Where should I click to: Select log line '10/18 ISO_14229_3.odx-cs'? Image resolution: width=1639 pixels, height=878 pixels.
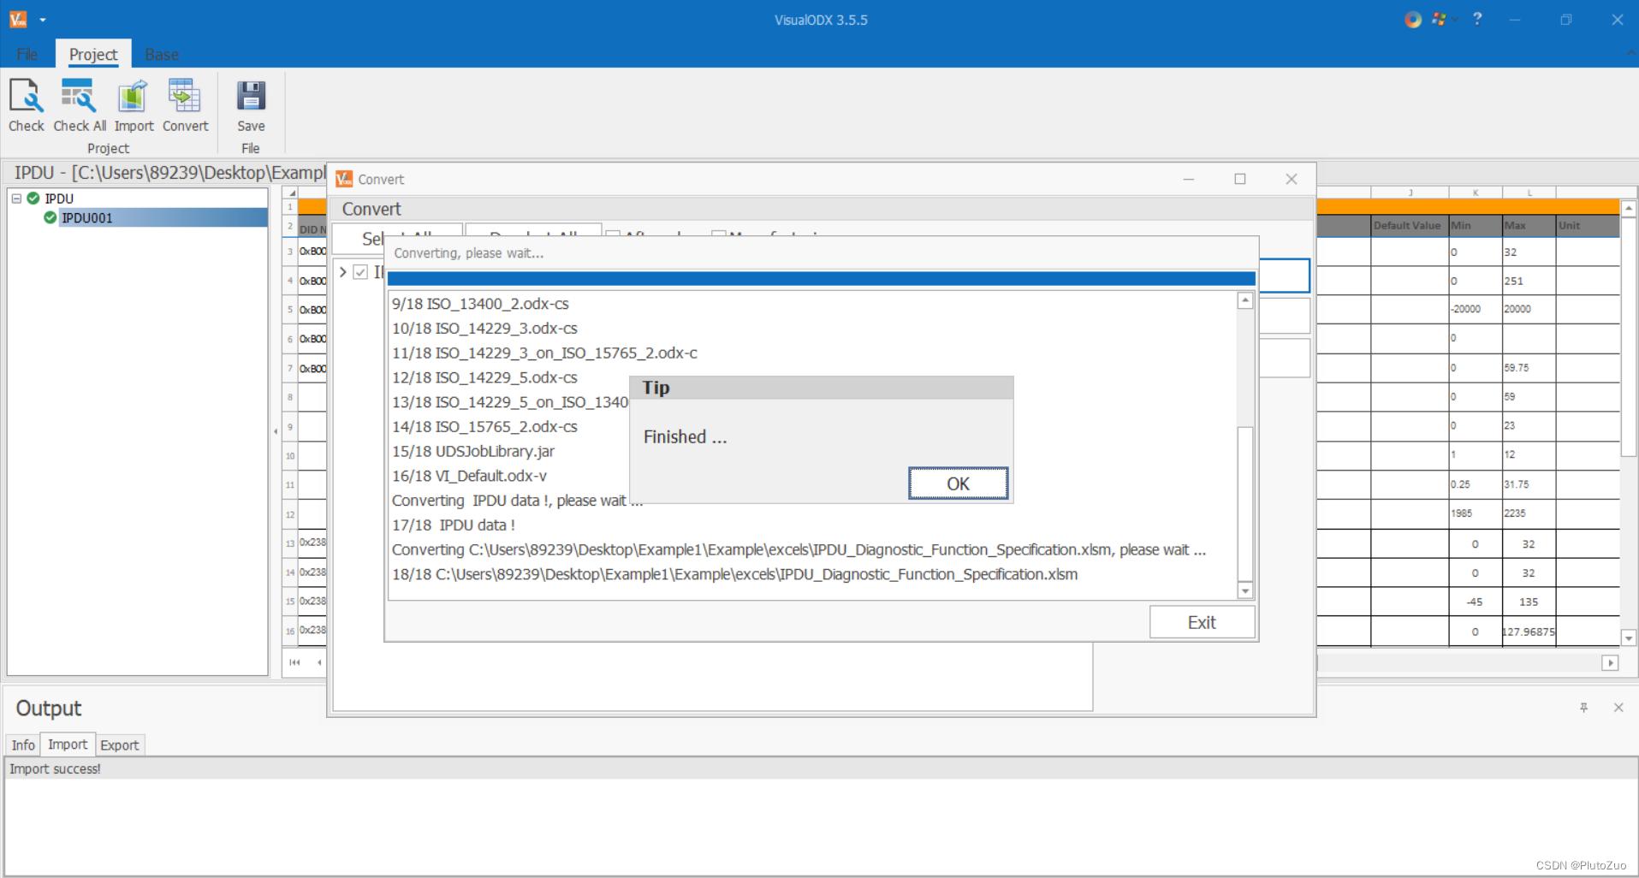[484, 329]
